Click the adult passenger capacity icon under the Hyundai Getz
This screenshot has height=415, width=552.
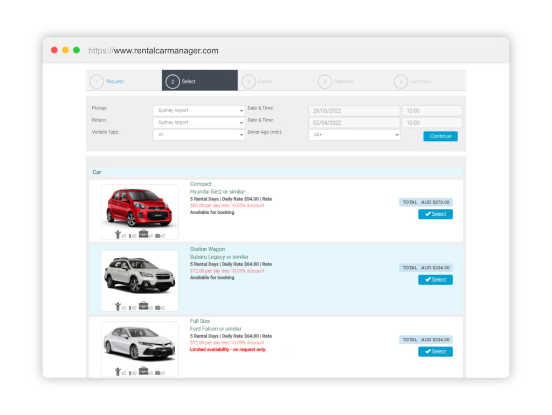tap(118, 233)
